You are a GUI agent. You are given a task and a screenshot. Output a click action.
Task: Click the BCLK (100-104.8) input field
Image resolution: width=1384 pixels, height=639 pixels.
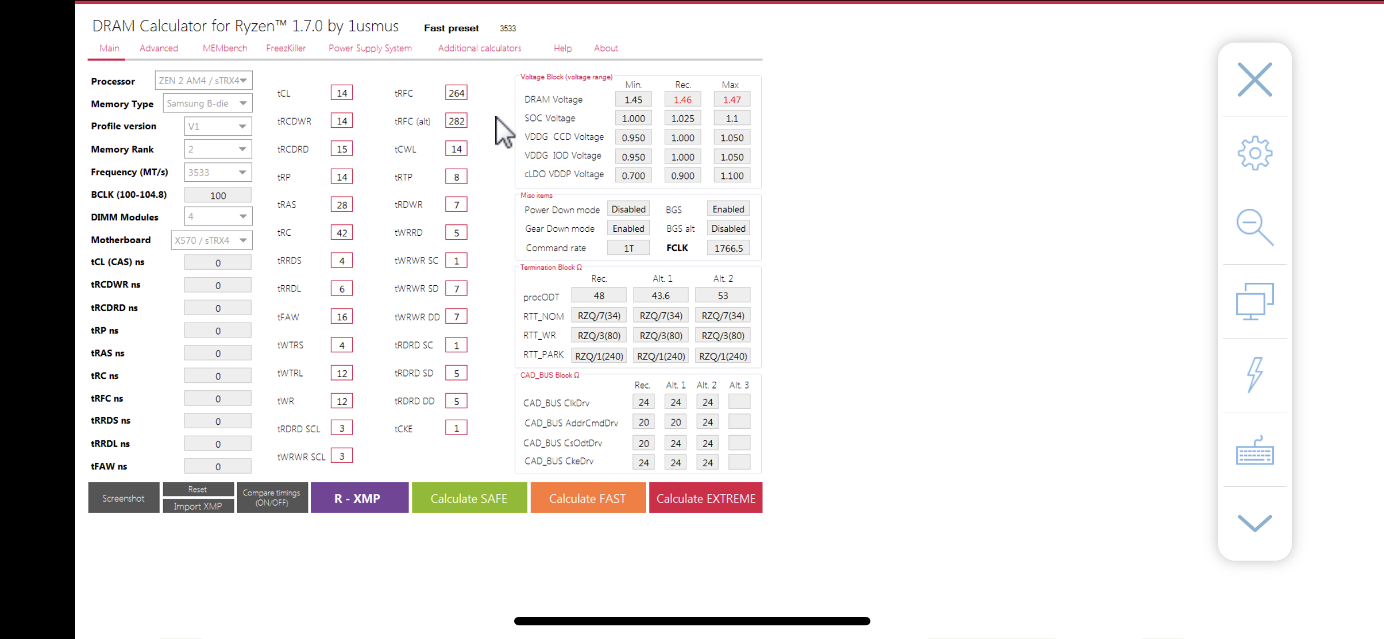coord(218,195)
